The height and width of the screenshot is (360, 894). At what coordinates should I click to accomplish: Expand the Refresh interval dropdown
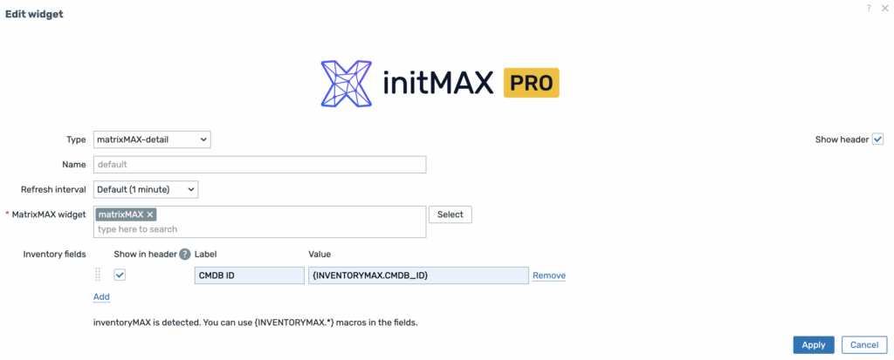pos(146,189)
